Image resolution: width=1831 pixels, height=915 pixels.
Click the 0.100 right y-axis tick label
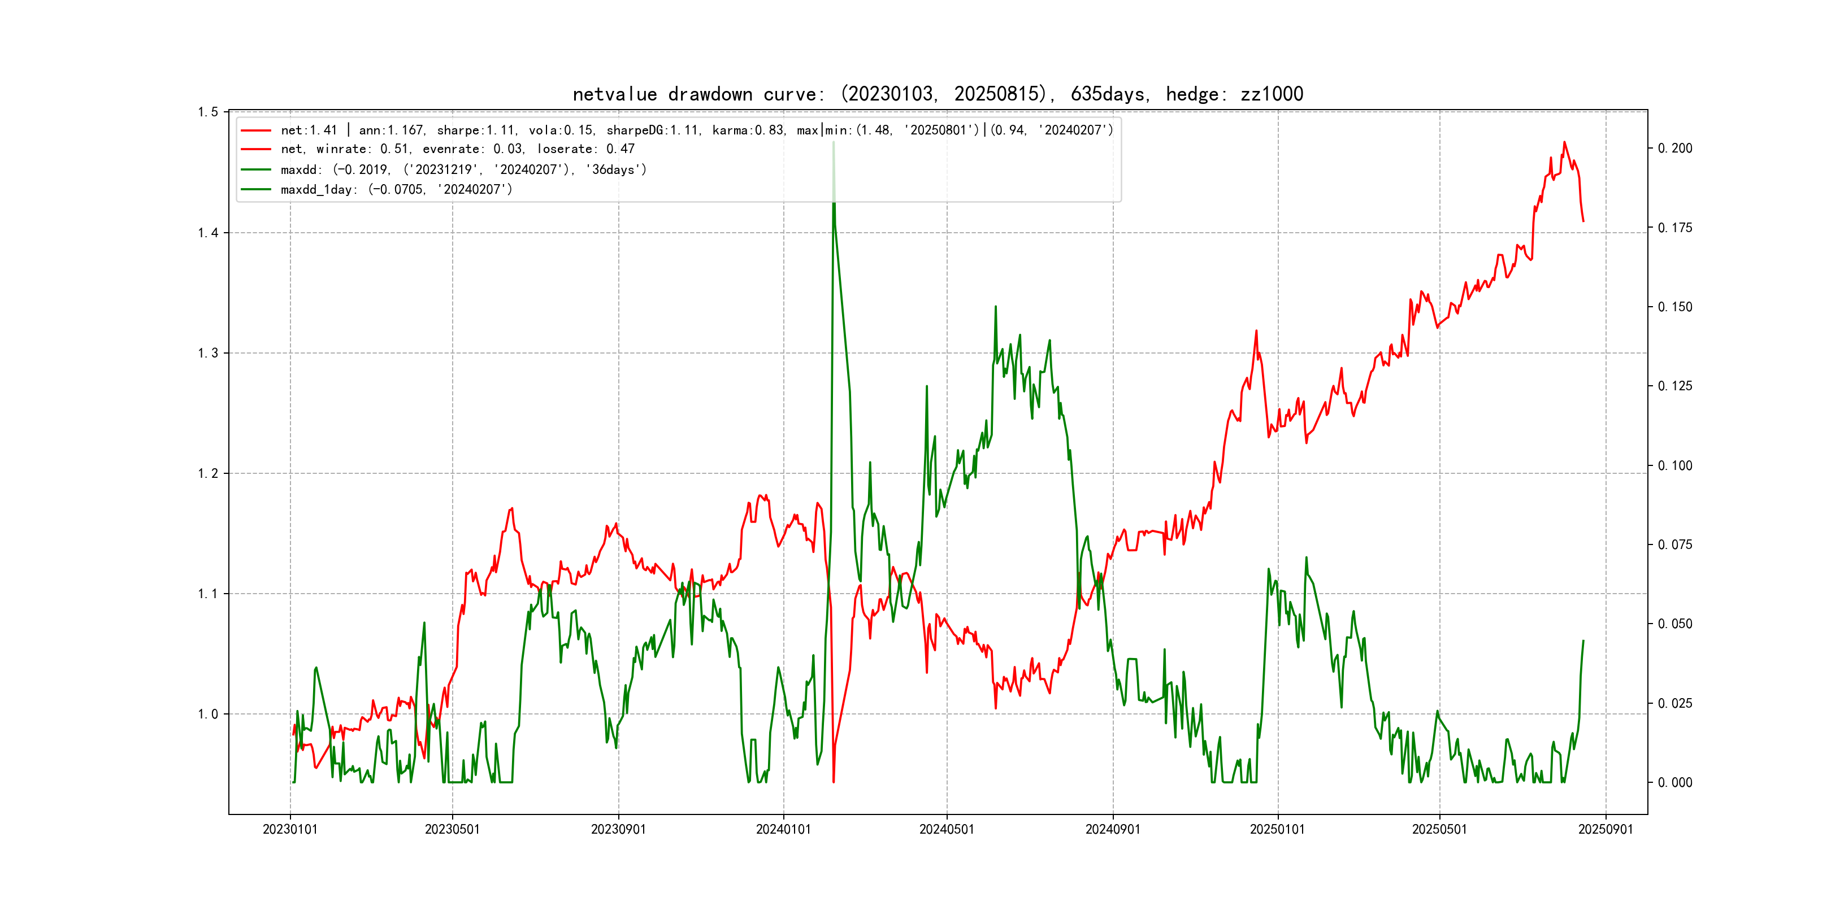click(1674, 465)
